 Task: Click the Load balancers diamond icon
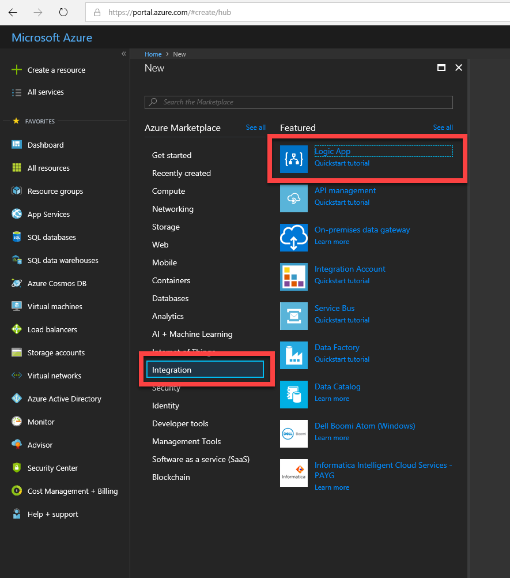click(17, 329)
